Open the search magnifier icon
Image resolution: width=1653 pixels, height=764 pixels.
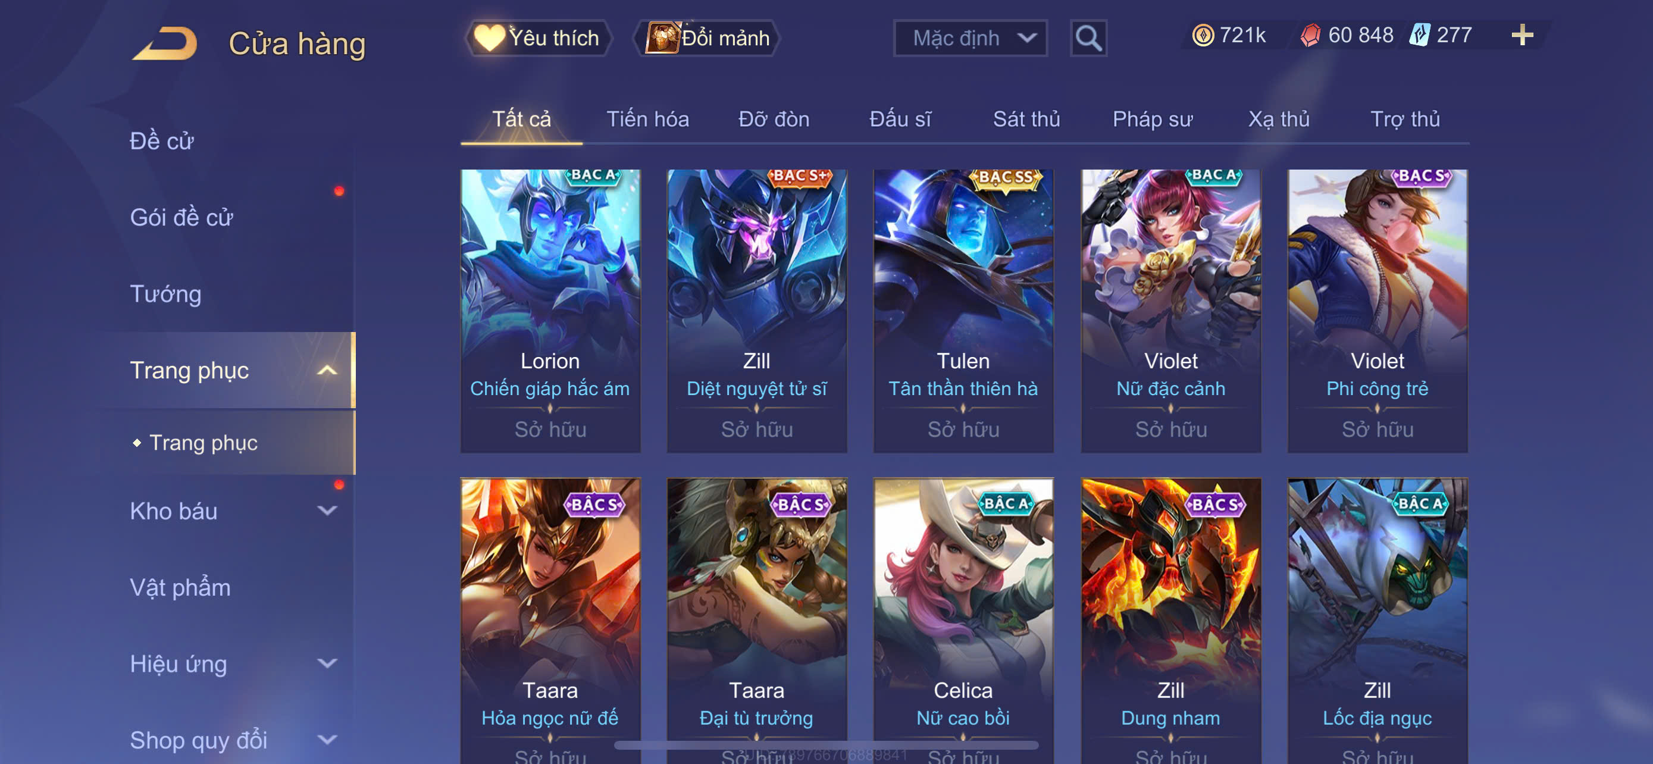(1088, 39)
